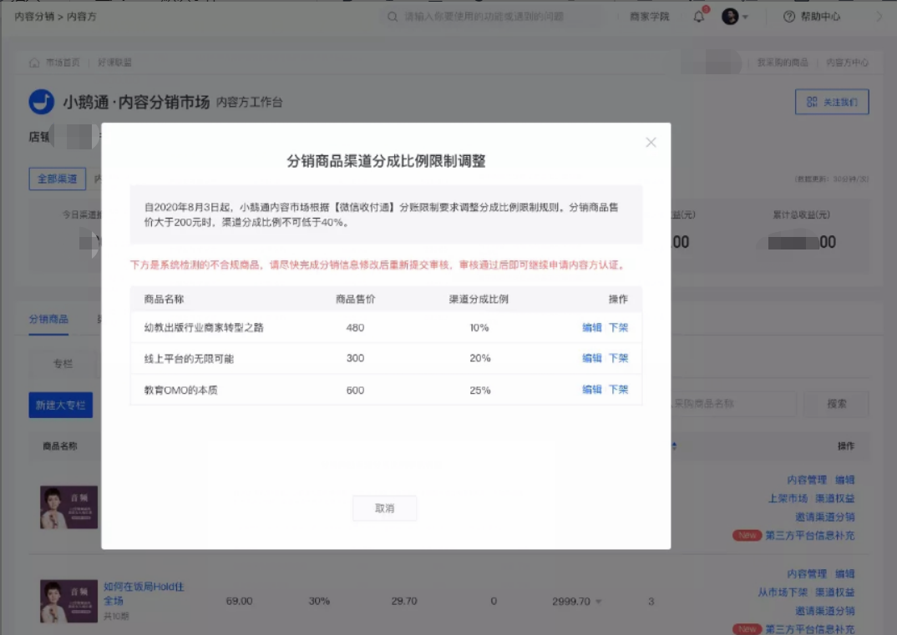
Task: Expand the 2999.70 dropdown arrow
Action: 598,602
